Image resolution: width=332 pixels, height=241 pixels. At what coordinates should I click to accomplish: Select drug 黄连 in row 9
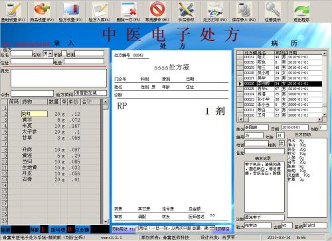pyautogui.click(x=27, y=156)
